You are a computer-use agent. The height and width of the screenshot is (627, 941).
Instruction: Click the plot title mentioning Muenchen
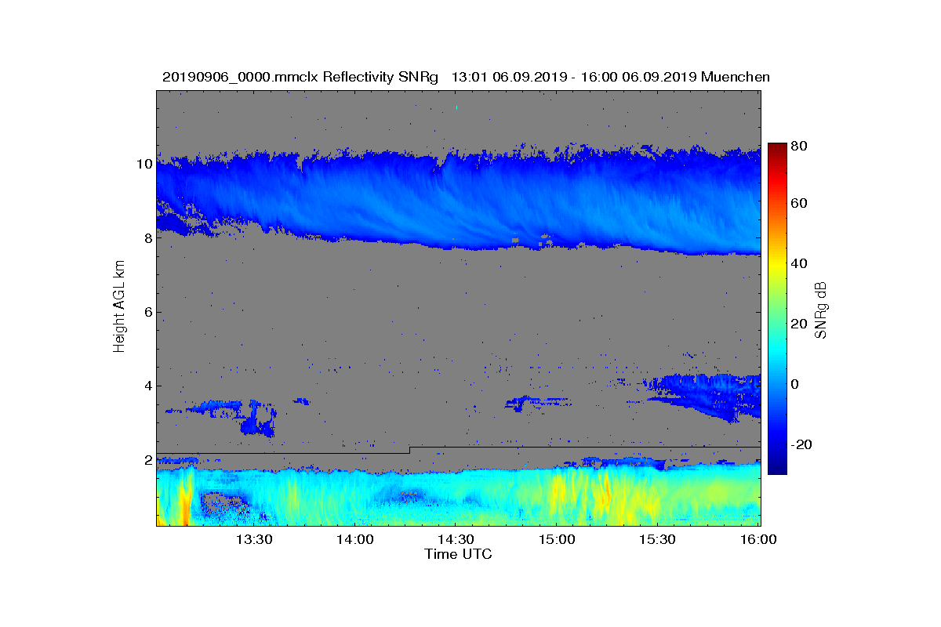point(466,77)
